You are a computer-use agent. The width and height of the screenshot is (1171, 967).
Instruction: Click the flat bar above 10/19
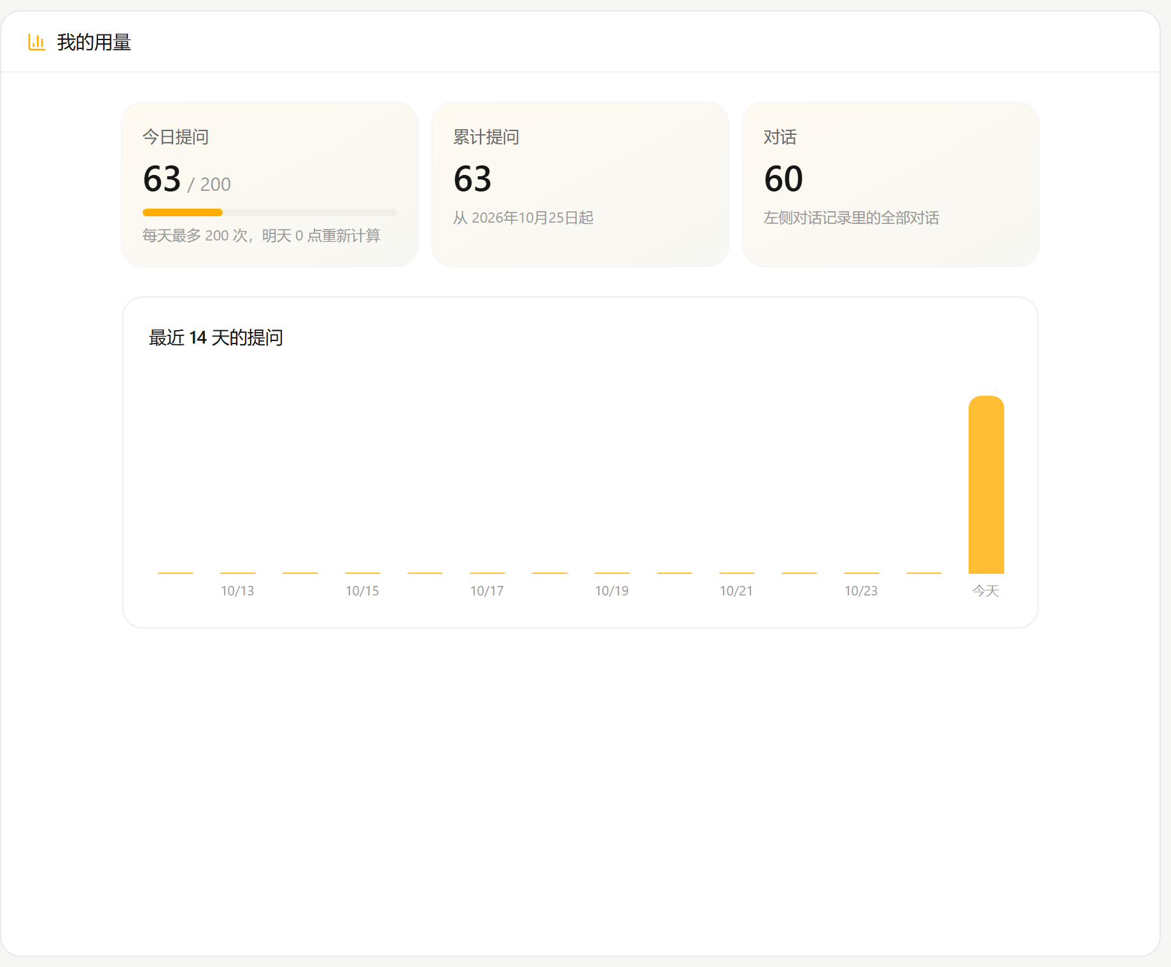click(x=612, y=573)
